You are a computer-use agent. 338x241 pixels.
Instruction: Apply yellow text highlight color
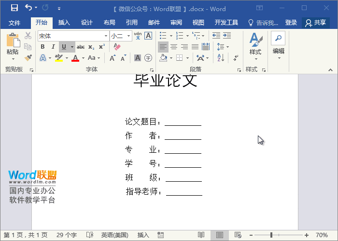point(58,58)
